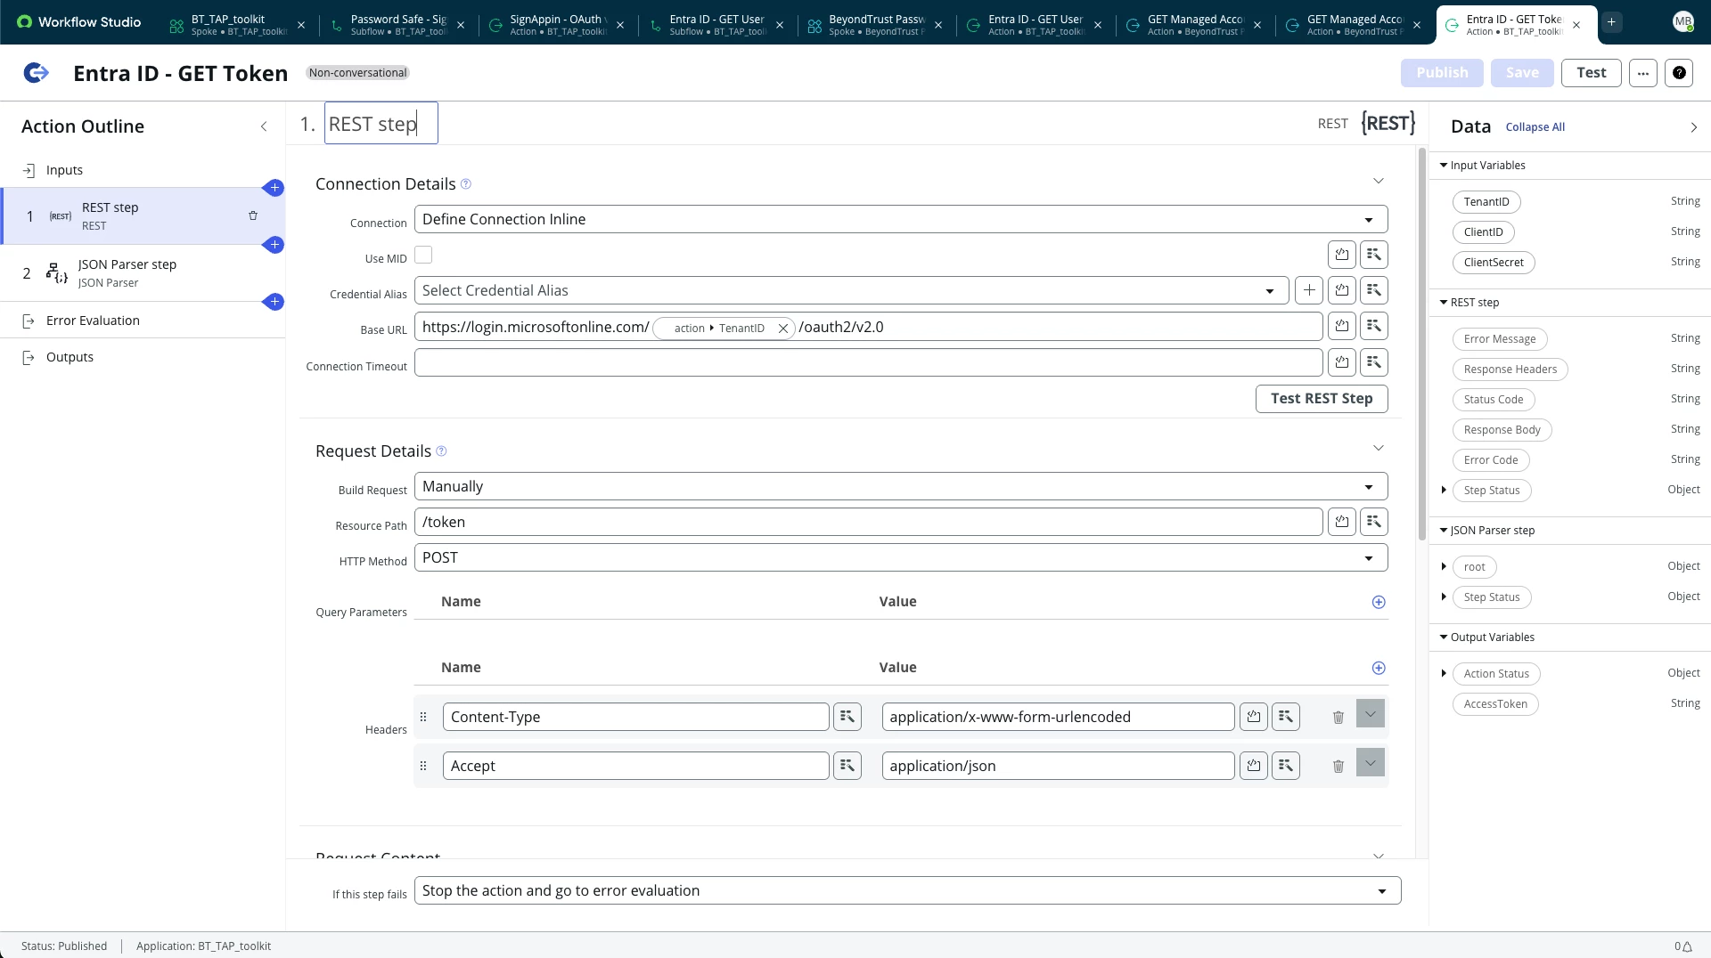Click the Test button
Viewport: 1711px width, 958px height.
tap(1592, 73)
